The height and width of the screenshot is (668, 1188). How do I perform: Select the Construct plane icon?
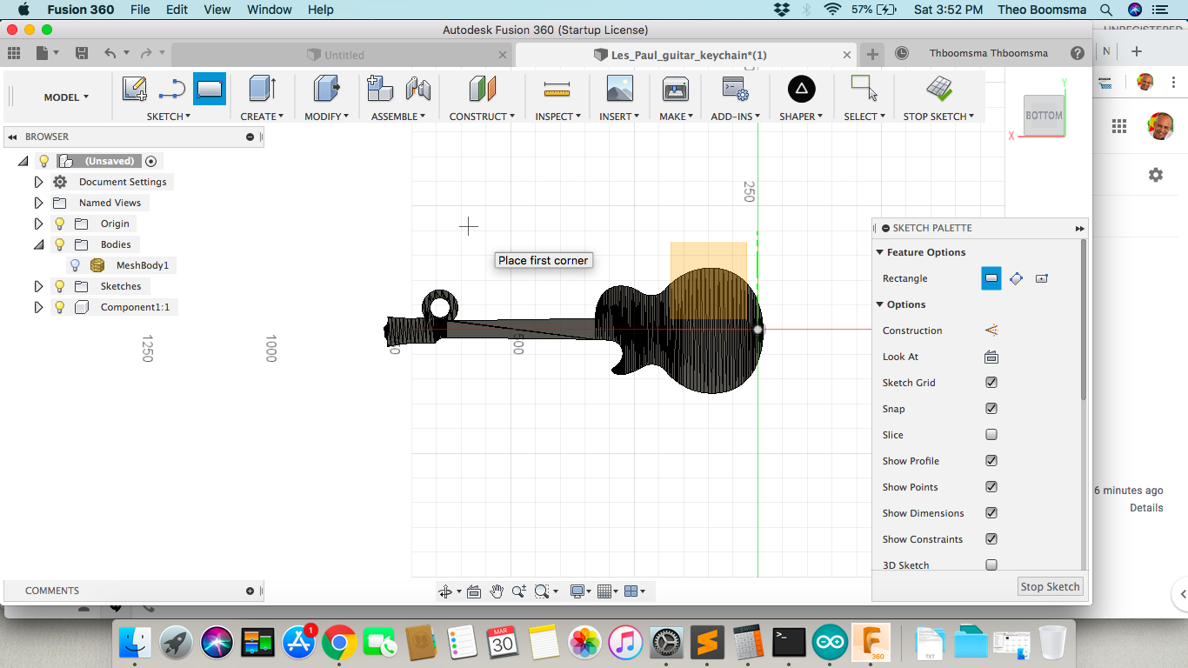tap(482, 89)
